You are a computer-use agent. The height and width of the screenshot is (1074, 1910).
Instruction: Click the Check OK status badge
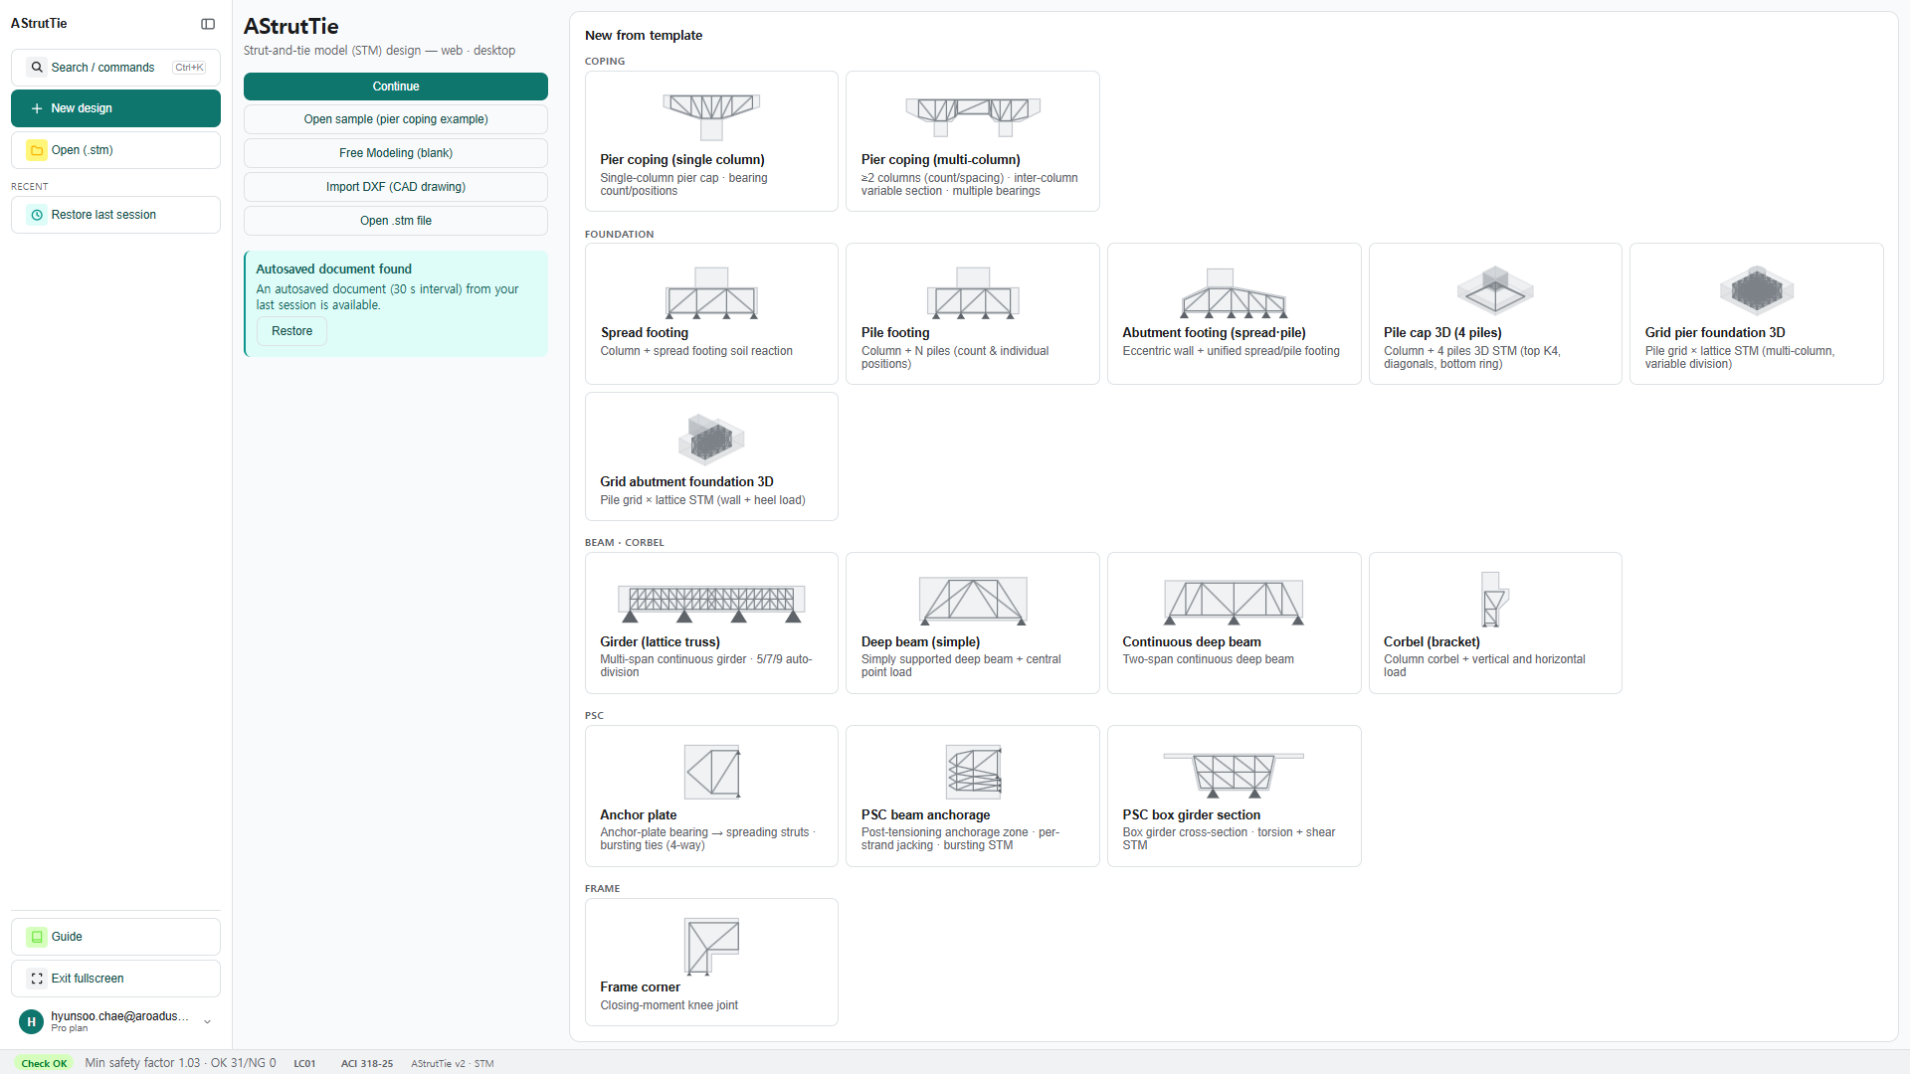pyautogui.click(x=45, y=1063)
